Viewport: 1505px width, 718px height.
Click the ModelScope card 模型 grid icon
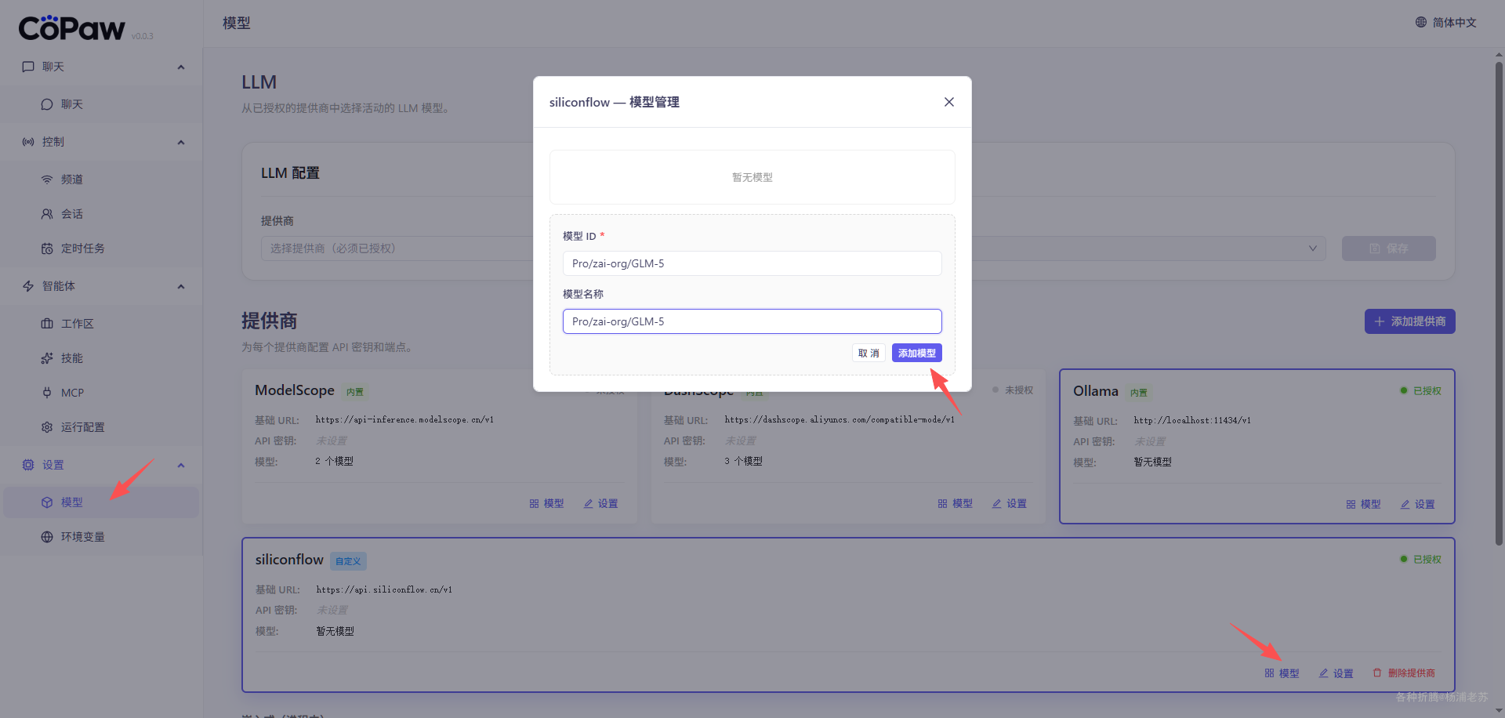pos(534,504)
